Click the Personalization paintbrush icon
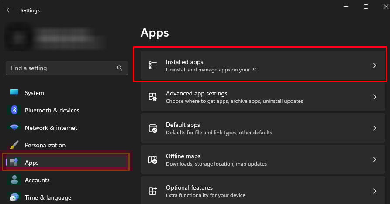Screen dimensions: 390x204 tap(14, 145)
